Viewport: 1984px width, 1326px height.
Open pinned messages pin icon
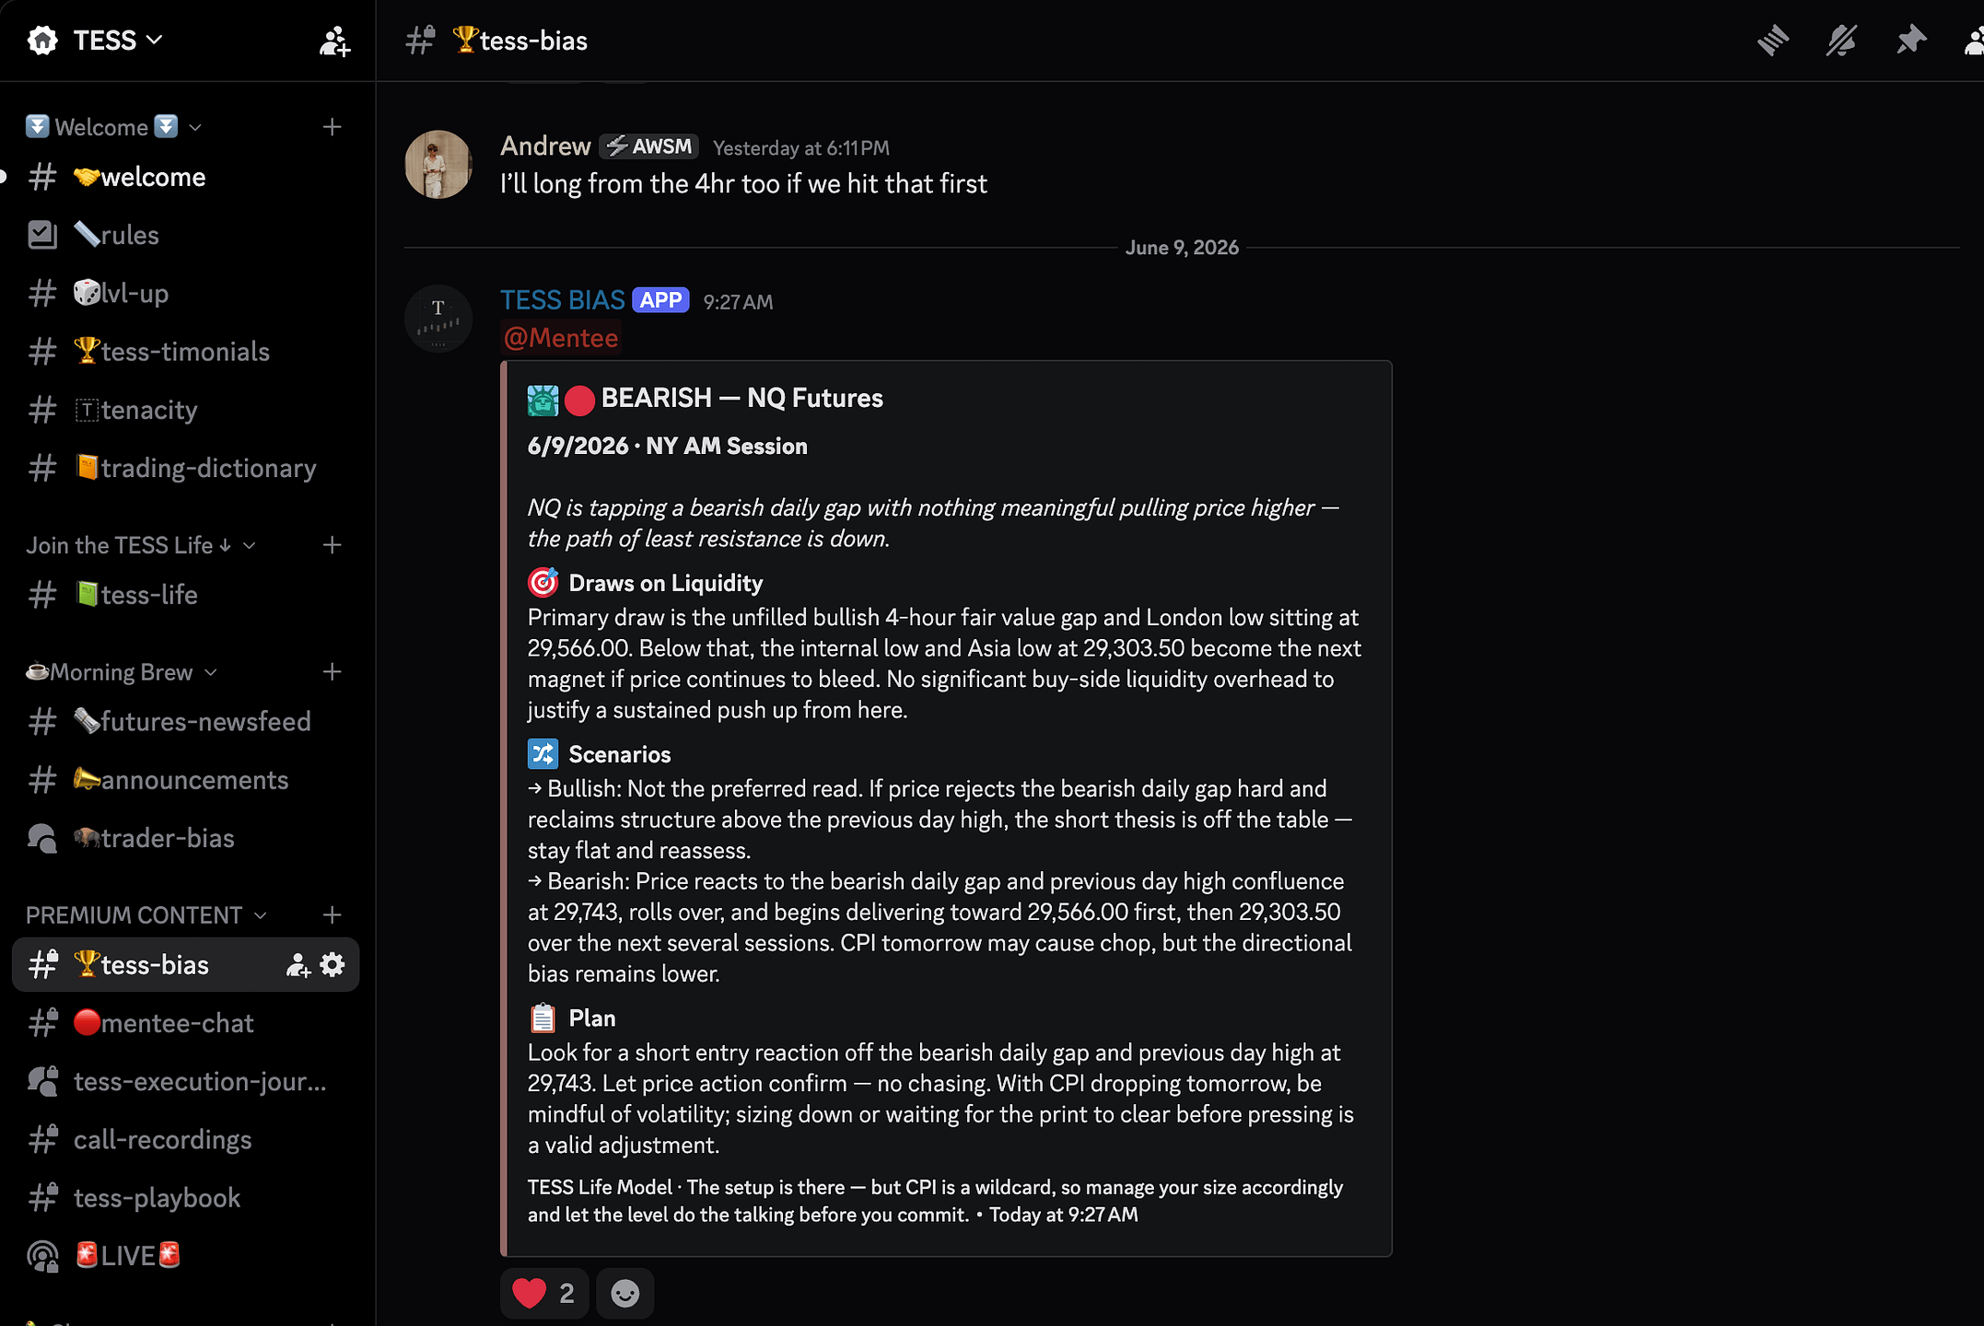coord(1911,41)
